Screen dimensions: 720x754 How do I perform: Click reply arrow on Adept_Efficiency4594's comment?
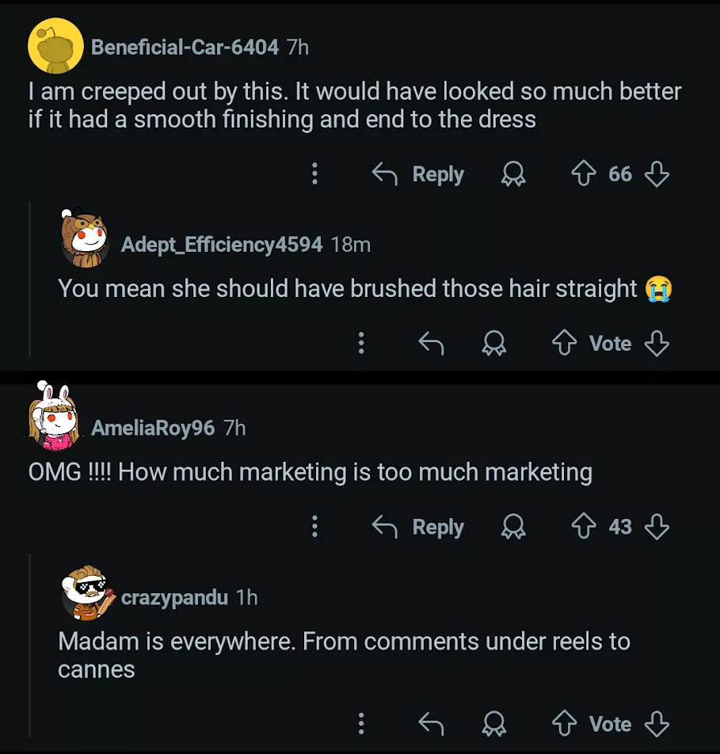(431, 344)
